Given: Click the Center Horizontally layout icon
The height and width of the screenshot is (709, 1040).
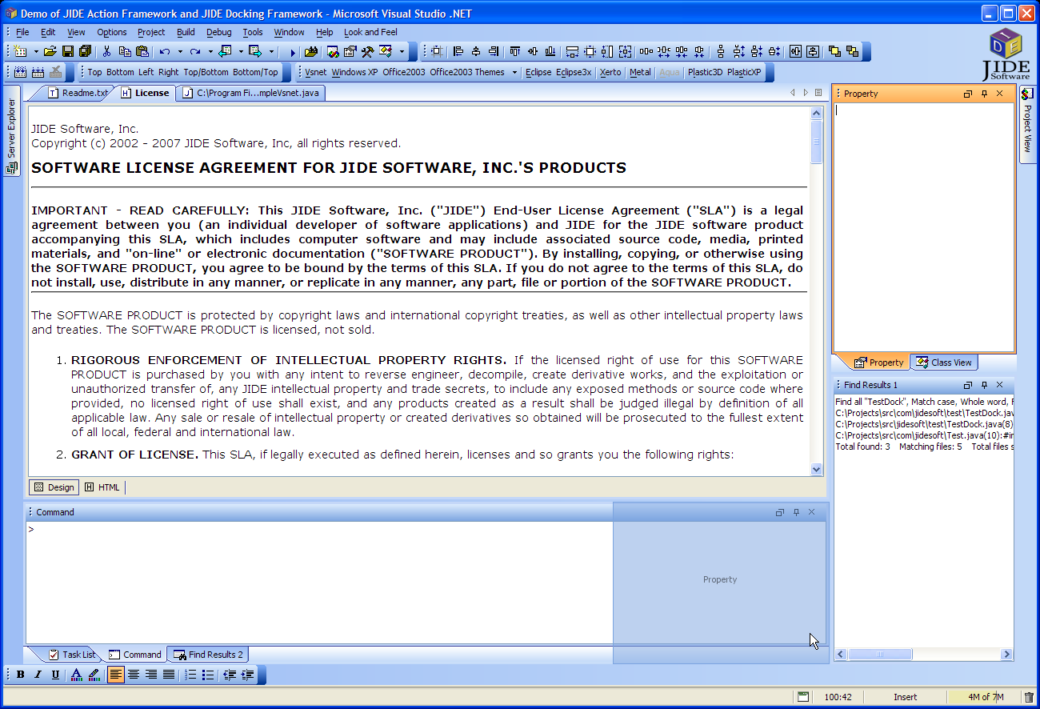Looking at the screenshot, I should tap(795, 51).
